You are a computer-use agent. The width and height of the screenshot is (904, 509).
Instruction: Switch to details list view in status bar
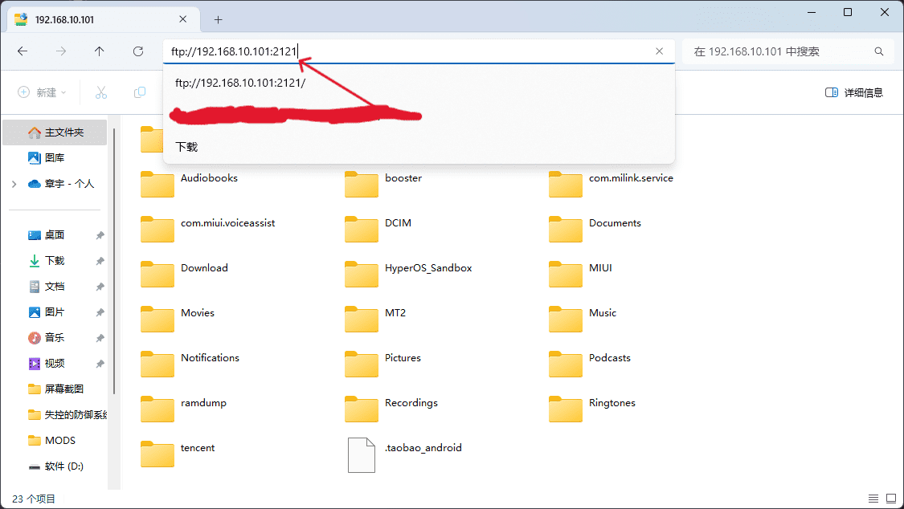[873, 499]
